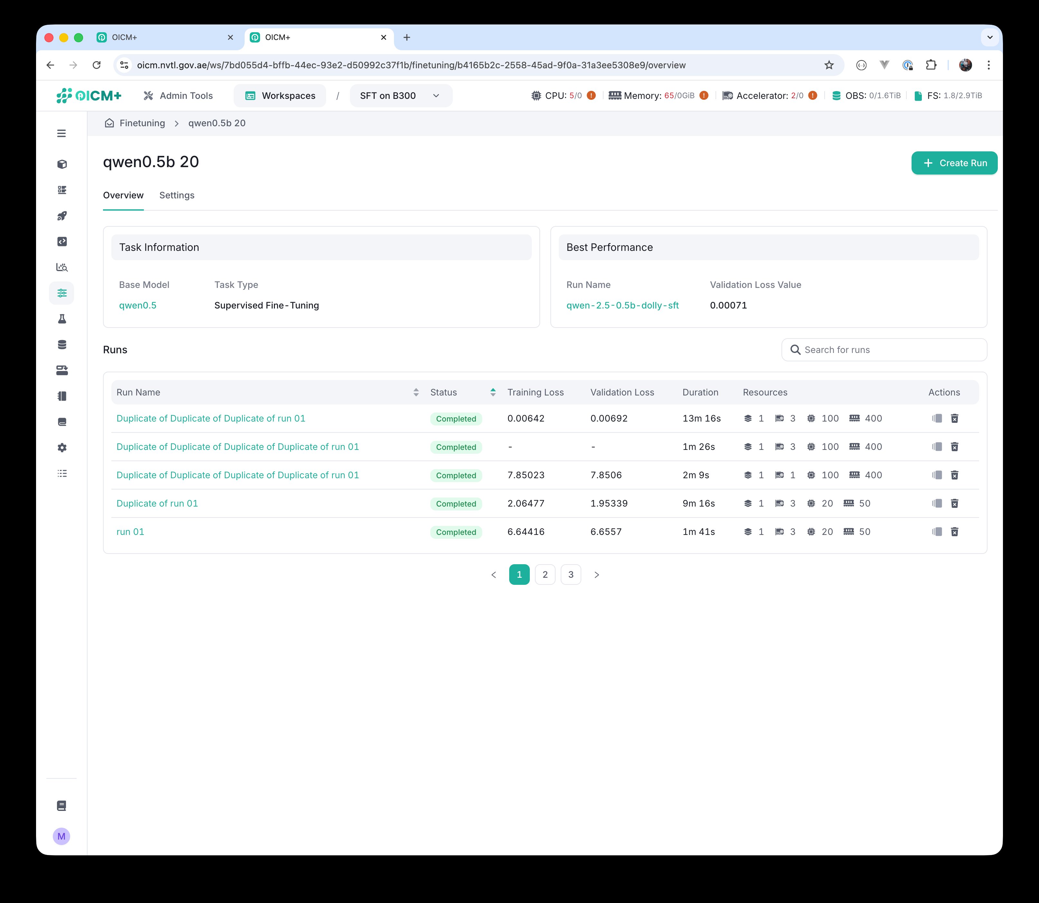The height and width of the screenshot is (903, 1039).
Task: Open the qwen0.5 base model link
Action: 137,305
